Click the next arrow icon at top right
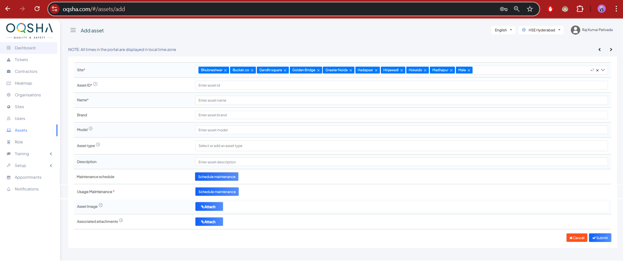This screenshot has width=623, height=261. tap(611, 50)
